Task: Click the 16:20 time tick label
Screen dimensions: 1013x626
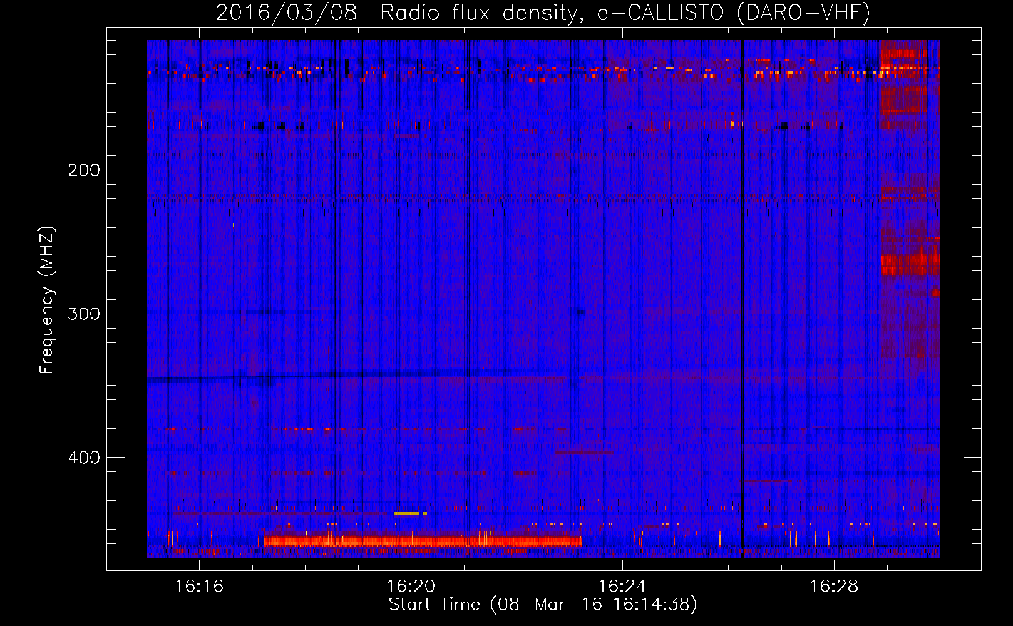Action: [x=411, y=586]
